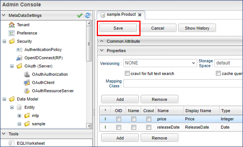Click the Tenant house icon
The height and width of the screenshot is (147, 243).
12,25
